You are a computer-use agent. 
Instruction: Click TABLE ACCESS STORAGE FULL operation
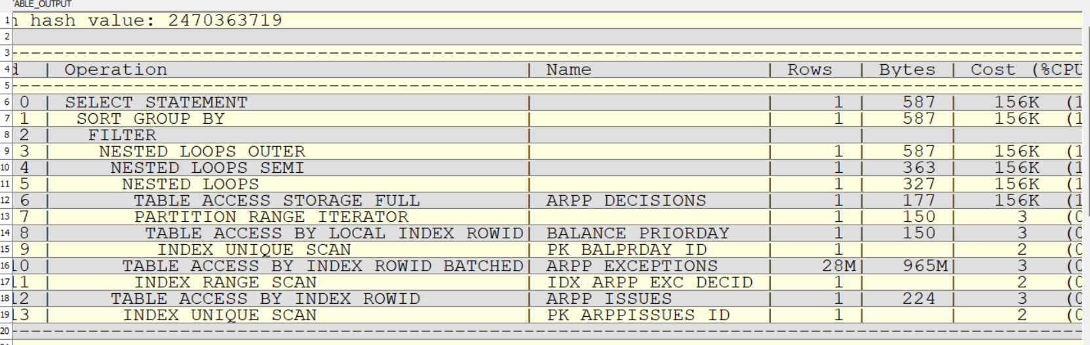(276, 200)
